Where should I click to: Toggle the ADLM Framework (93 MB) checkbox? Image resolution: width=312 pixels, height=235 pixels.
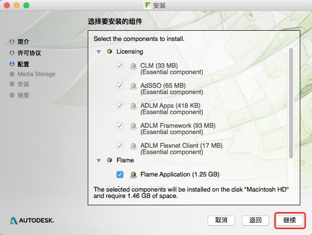[120, 126]
